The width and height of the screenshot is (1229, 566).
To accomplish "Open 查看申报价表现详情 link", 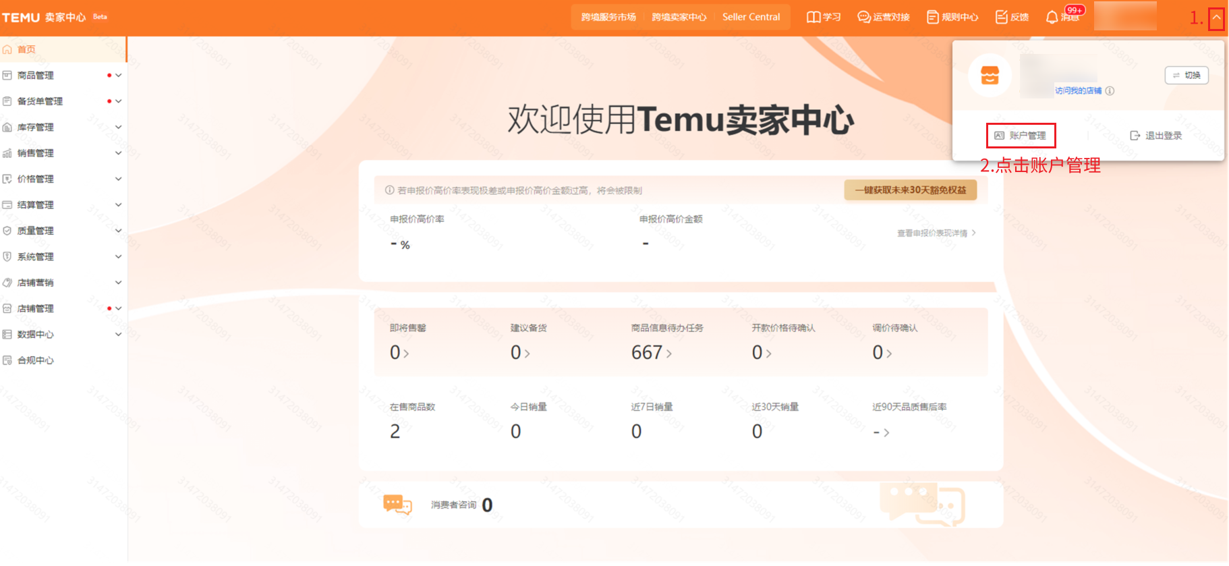I will tap(936, 233).
